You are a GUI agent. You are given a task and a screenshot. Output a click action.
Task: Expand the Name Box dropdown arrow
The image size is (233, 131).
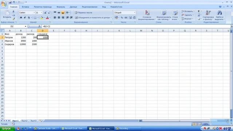point(25,27)
